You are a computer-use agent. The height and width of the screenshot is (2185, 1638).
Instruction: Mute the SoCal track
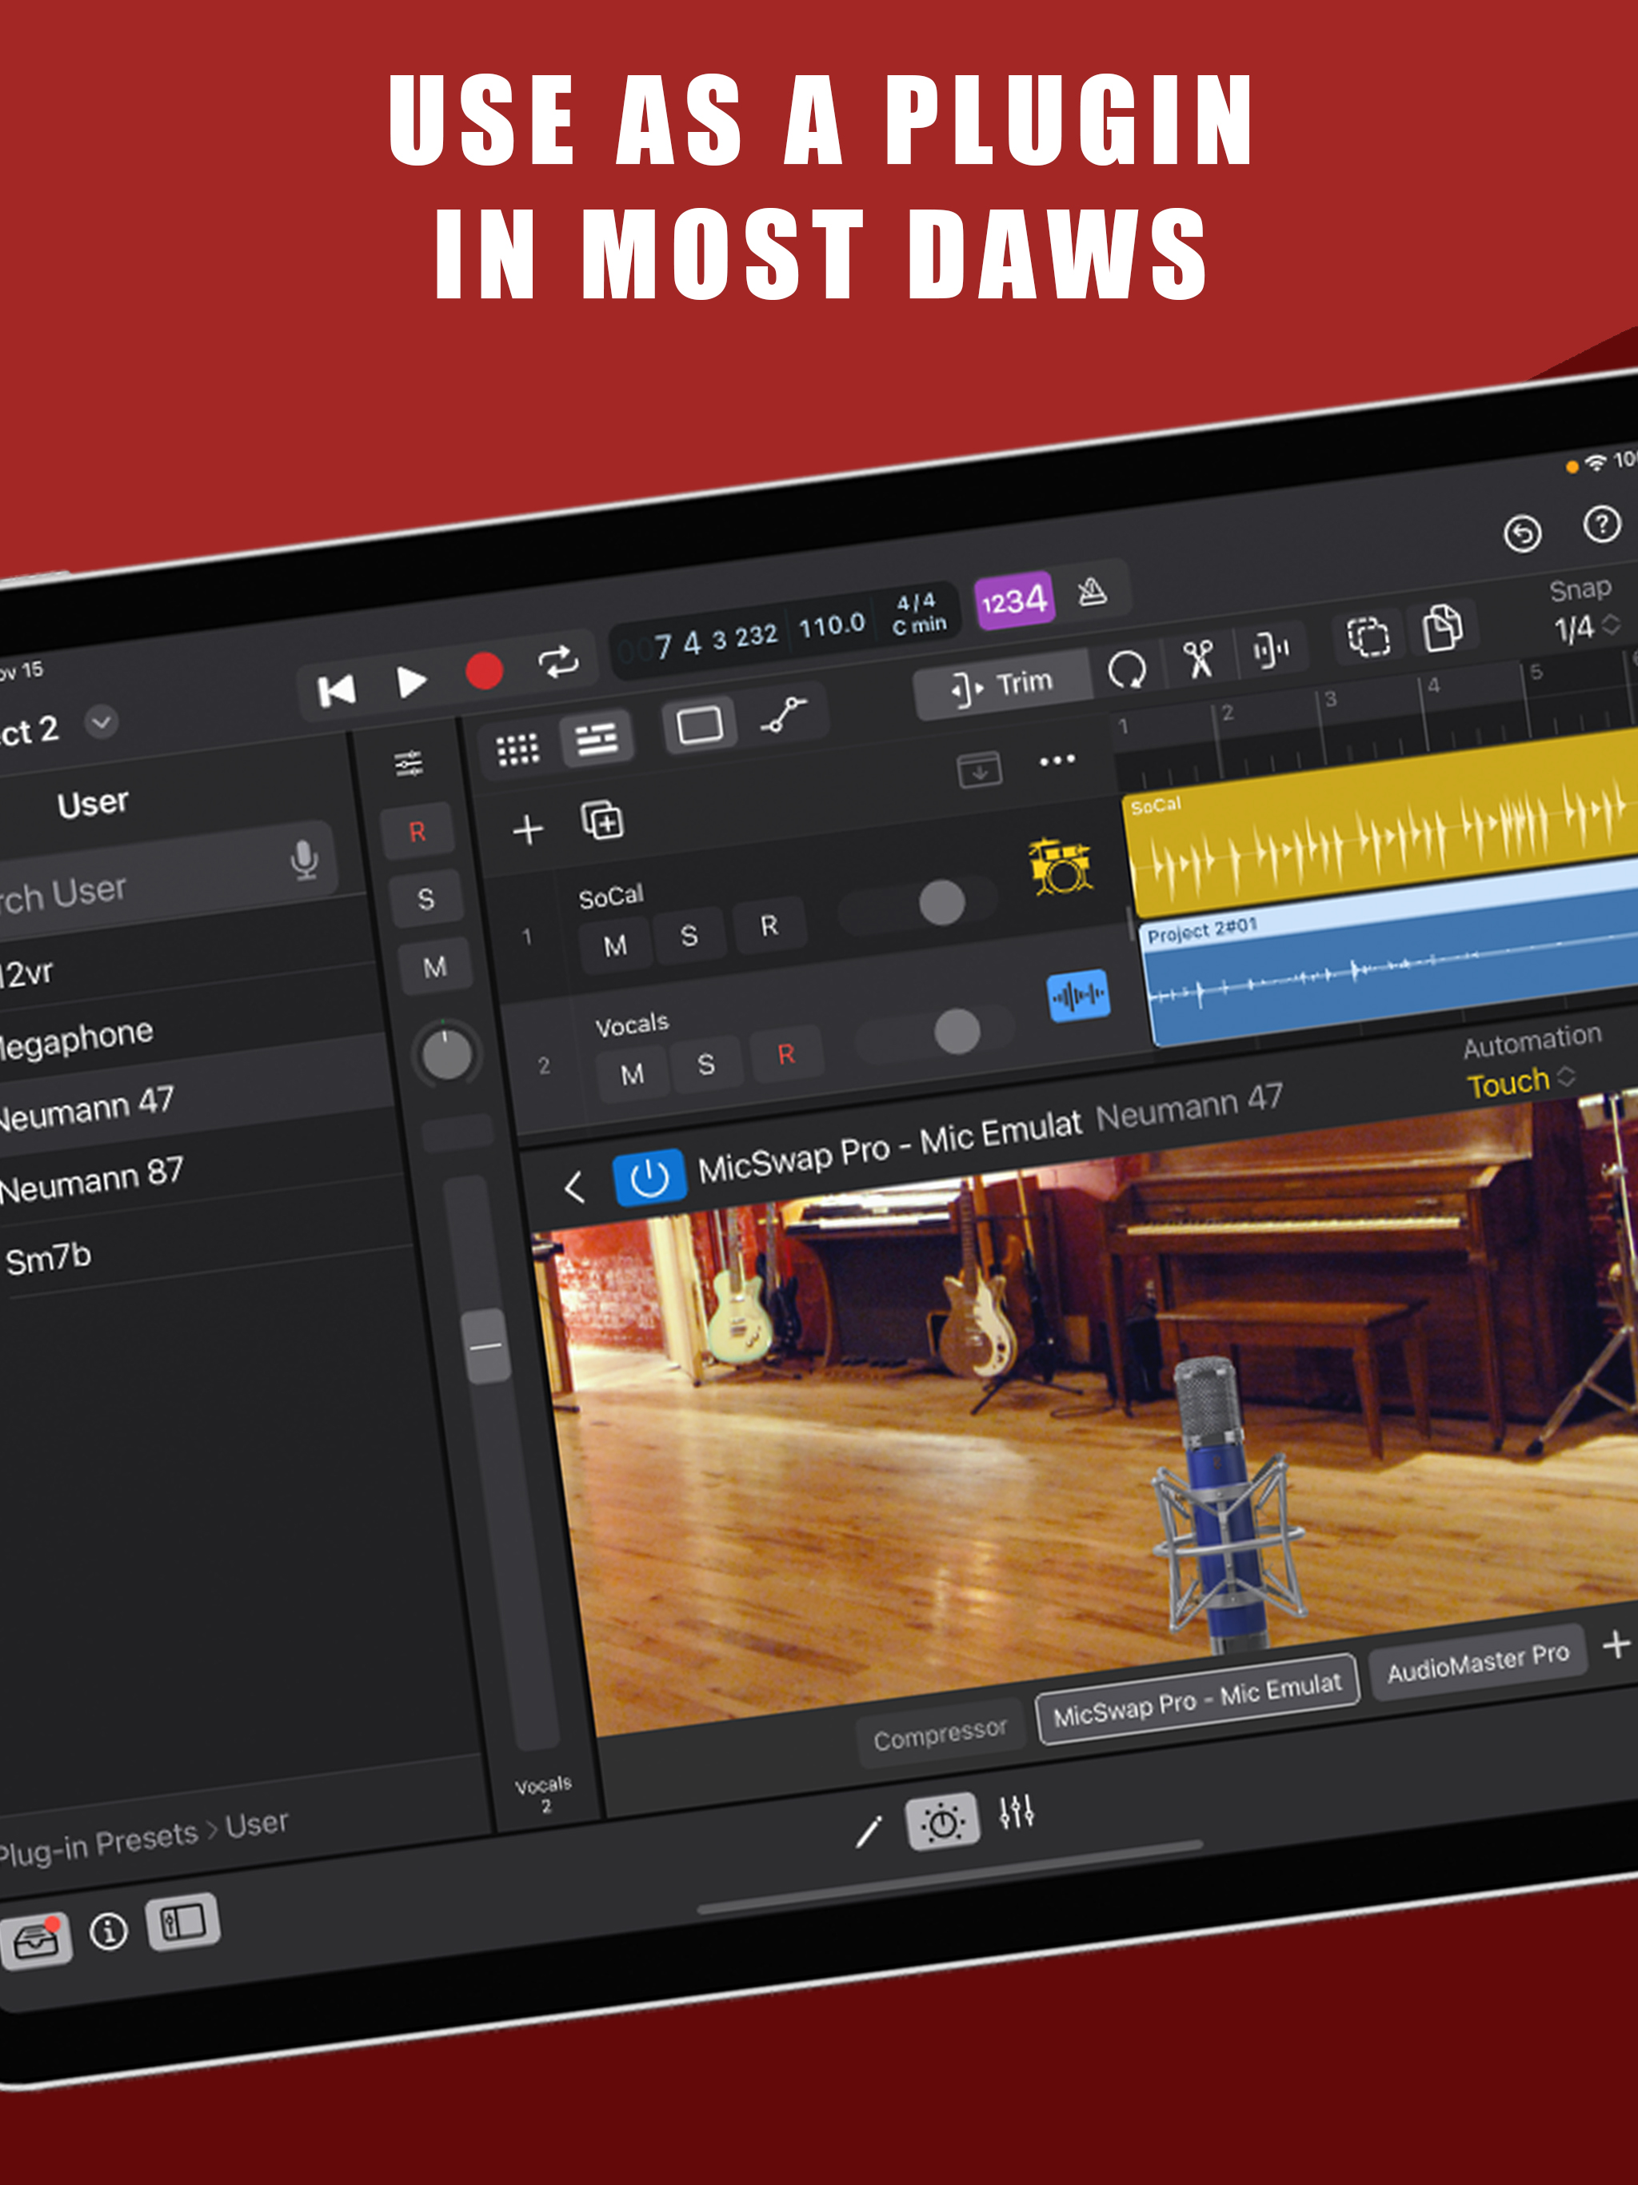pos(614,946)
